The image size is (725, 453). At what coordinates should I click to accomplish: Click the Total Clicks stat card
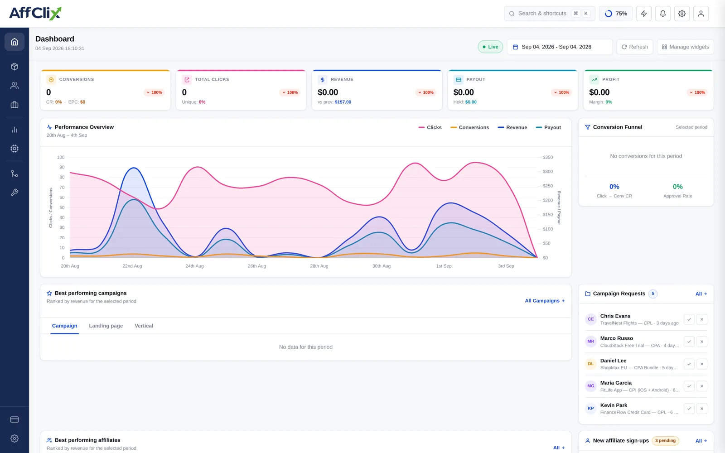pyautogui.click(x=242, y=90)
